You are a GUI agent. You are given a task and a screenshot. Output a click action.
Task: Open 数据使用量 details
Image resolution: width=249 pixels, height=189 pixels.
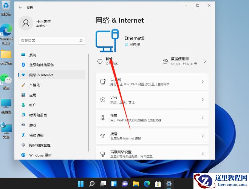tap(184, 61)
